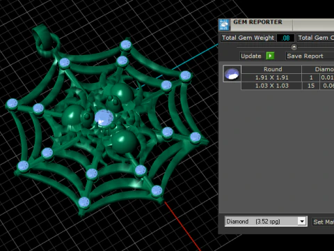Click the Update label
Screen dimensions: 334x251
pos(251,56)
